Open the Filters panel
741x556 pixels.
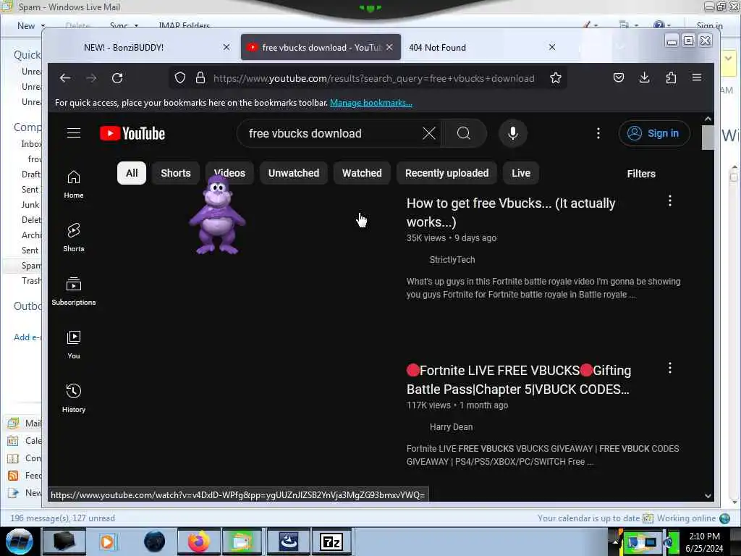coord(641,174)
